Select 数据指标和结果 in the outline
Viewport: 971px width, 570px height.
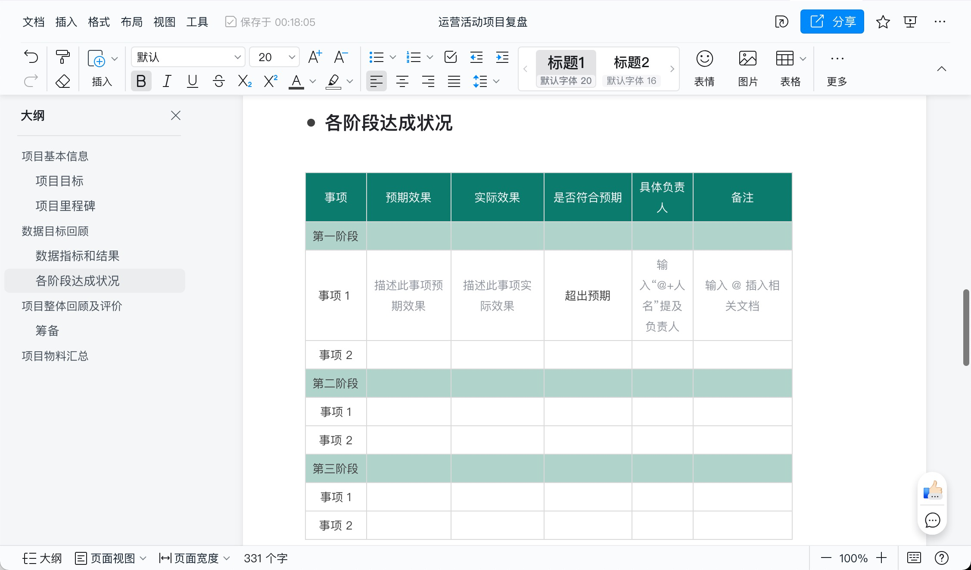[x=78, y=256]
